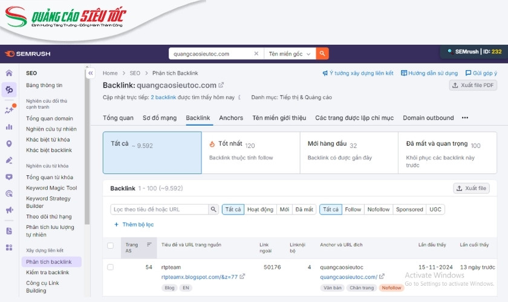Switch to the 'Domain outbound' tab
The height and width of the screenshot is (302, 508).
tap(428, 118)
